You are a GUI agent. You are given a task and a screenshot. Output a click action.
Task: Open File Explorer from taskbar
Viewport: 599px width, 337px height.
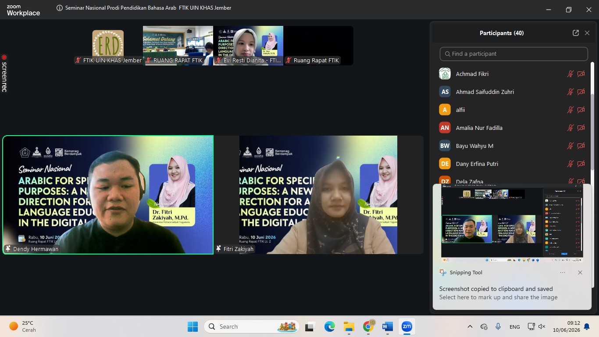349,326
